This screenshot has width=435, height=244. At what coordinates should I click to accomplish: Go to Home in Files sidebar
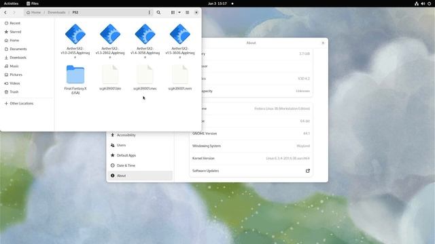[x=27, y=41]
